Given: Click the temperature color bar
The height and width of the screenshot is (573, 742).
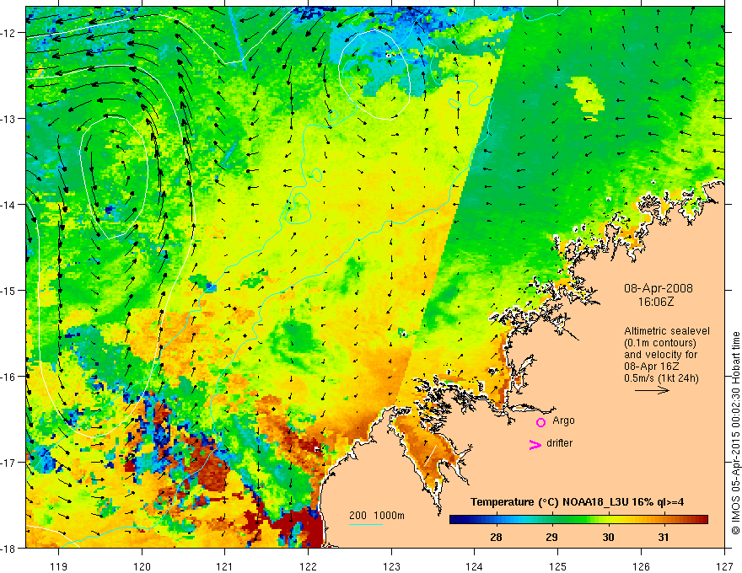Looking at the screenshot, I should coord(578,520).
